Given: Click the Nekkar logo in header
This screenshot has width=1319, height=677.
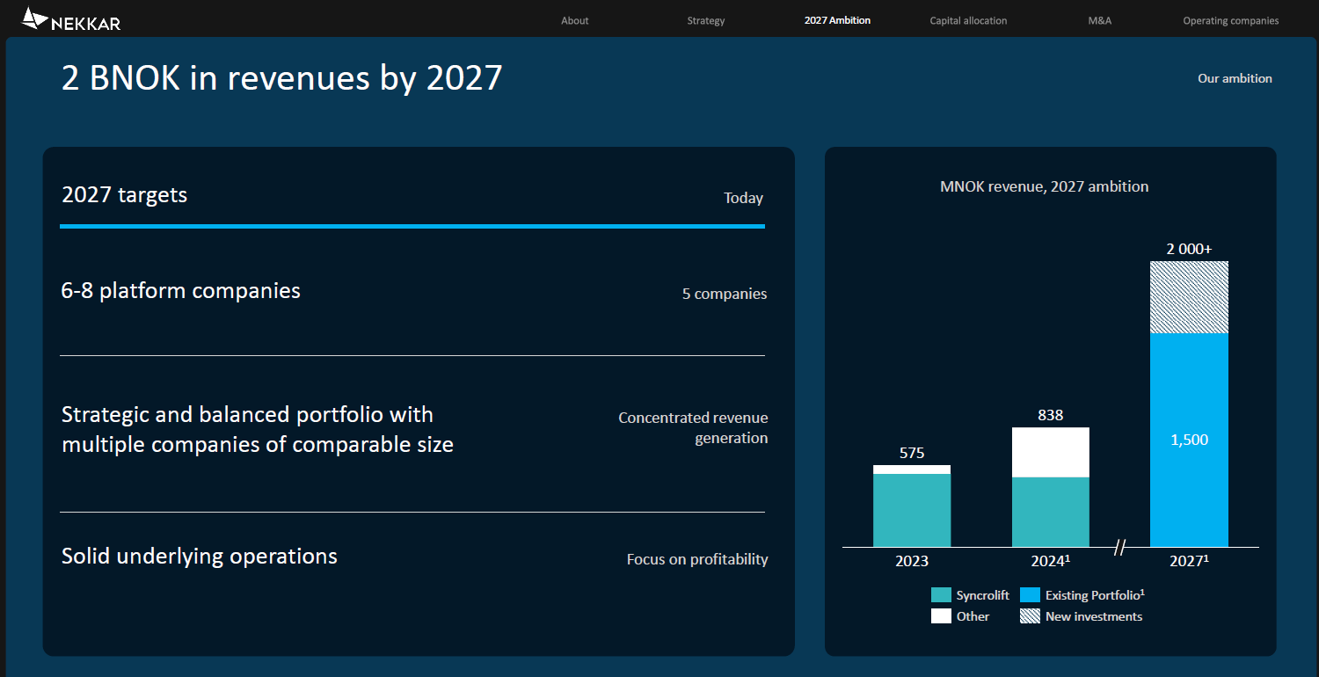Looking at the screenshot, I should pyautogui.click(x=71, y=18).
